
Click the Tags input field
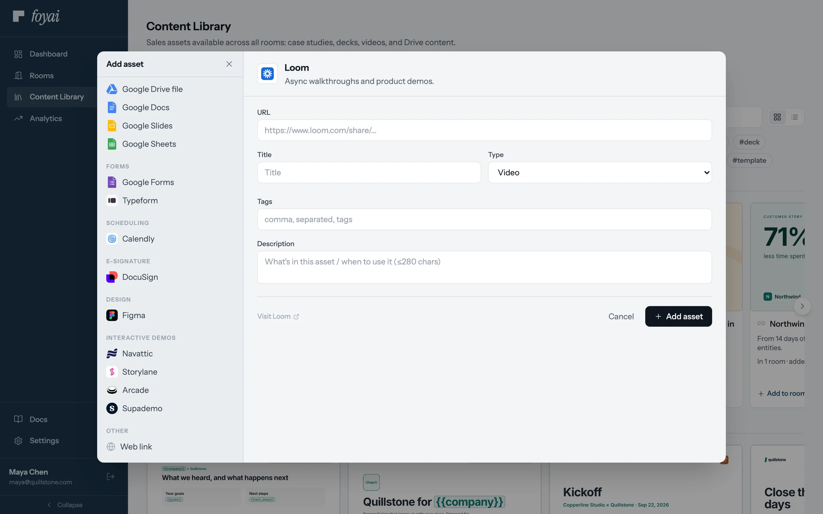click(x=484, y=219)
